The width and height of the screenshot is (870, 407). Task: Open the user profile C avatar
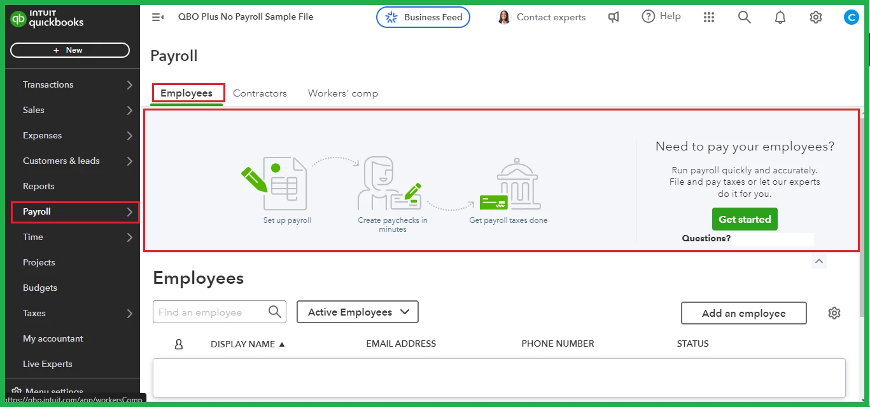(852, 17)
